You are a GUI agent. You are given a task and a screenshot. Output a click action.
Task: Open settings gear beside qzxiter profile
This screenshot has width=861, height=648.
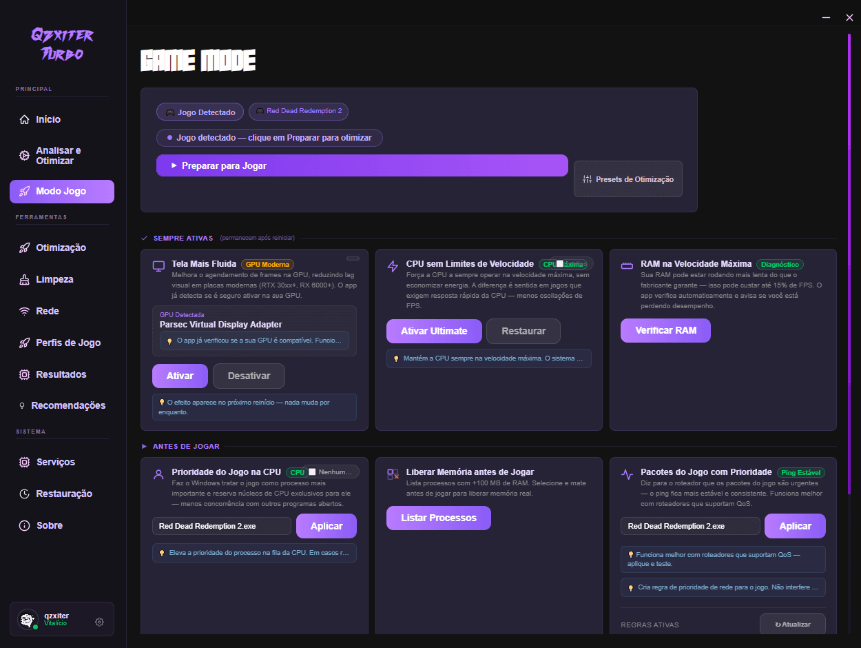point(99,622)
